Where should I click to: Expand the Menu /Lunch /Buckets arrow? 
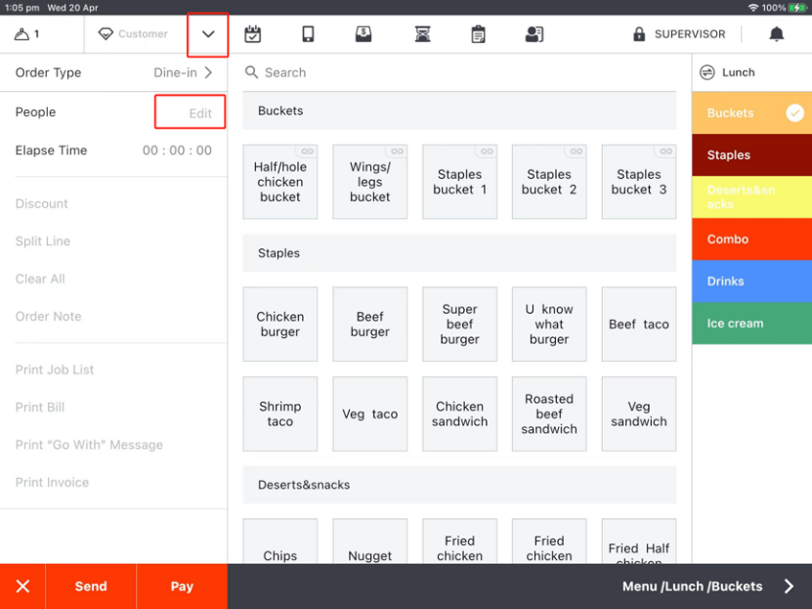tap(789, 587)
